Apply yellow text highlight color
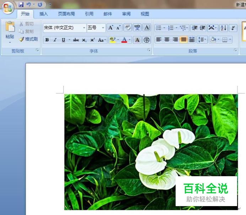Screen dimensions: 246x215 tap(112, 40)
